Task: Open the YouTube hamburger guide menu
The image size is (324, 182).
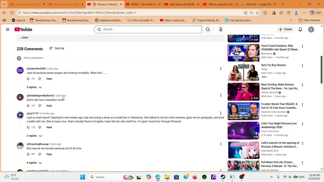Action: click(8, 30)
